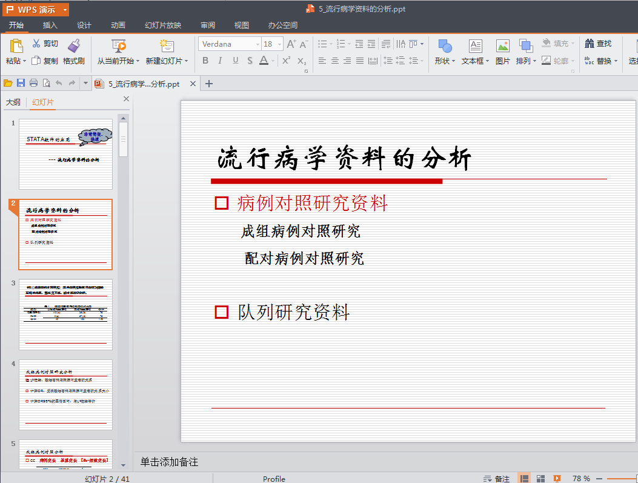Open the 插入 (Insert) ribbon tab

(50, 25)
